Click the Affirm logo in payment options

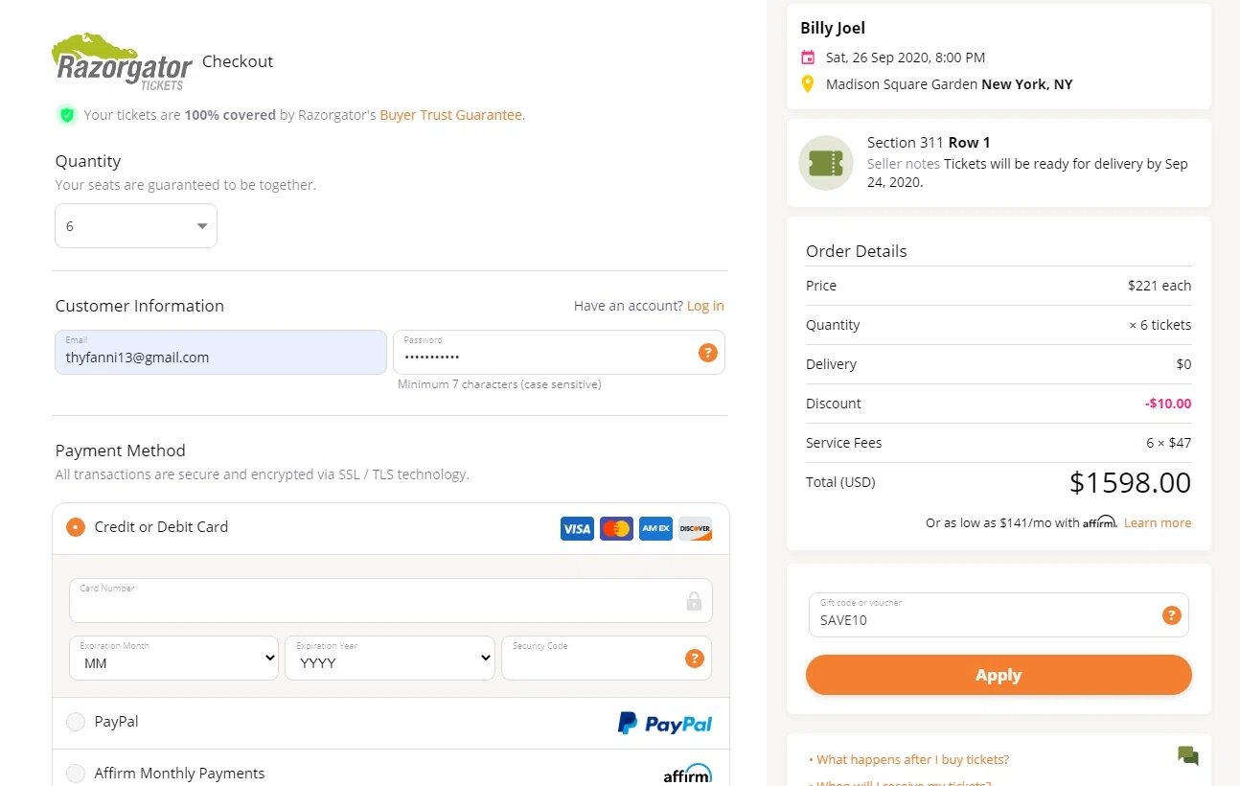tap(687, 774)
